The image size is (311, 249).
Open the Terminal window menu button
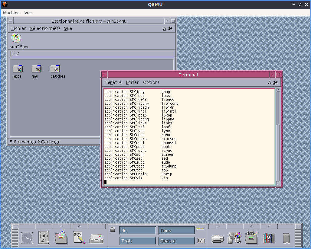pyautogui.click(x=105, y=75)
